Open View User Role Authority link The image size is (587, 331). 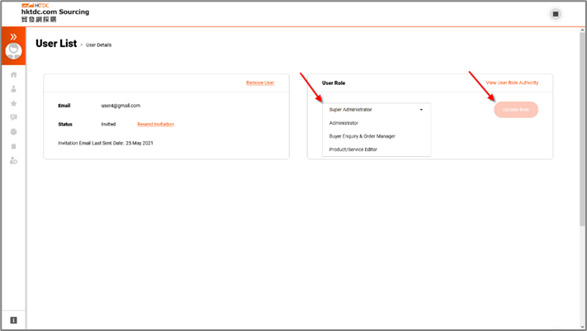(512, 83)
